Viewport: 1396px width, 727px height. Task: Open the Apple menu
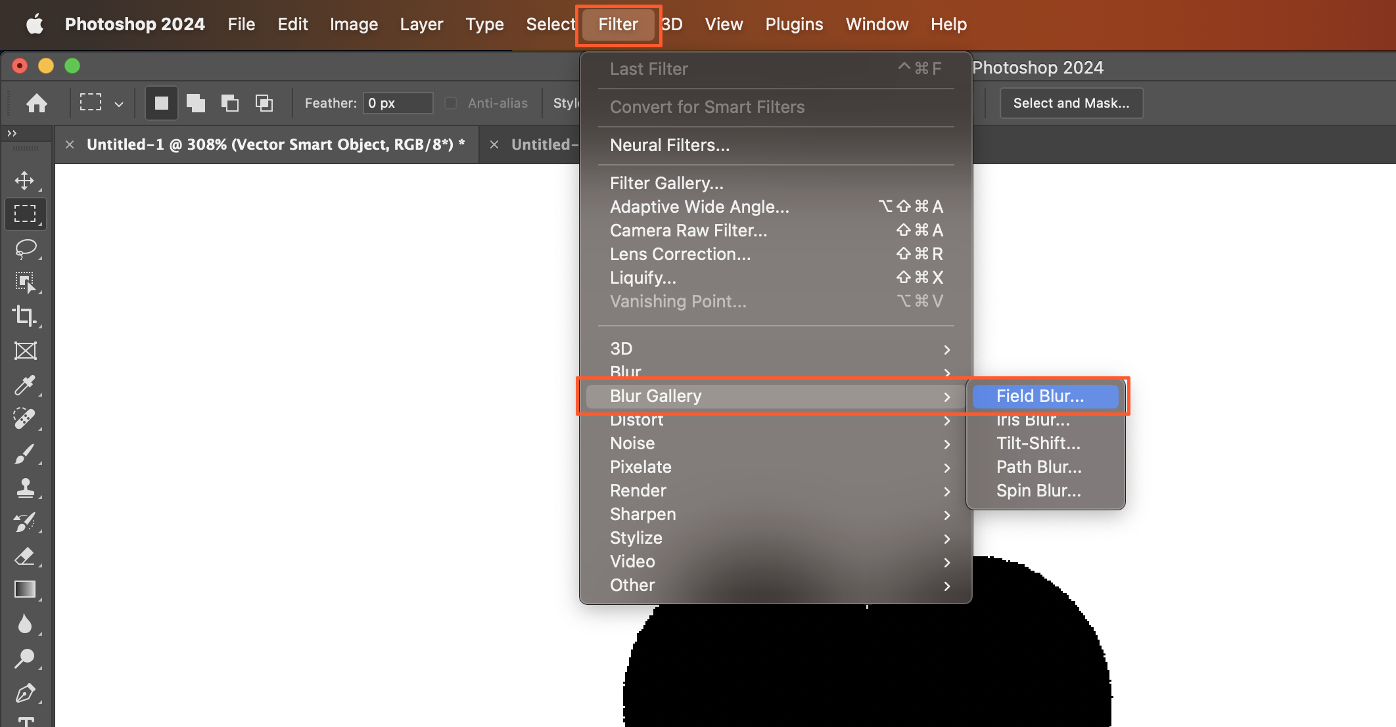click(34, 24)
